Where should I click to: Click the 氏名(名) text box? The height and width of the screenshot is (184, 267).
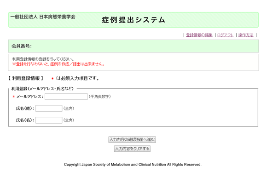pos(49,120)
